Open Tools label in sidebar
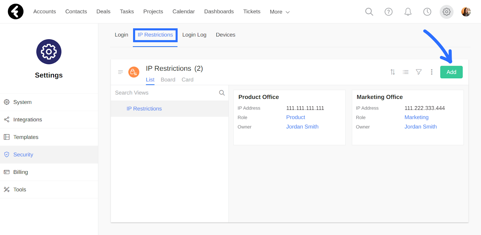Viewport: 481px width, 235px height. 20,189
